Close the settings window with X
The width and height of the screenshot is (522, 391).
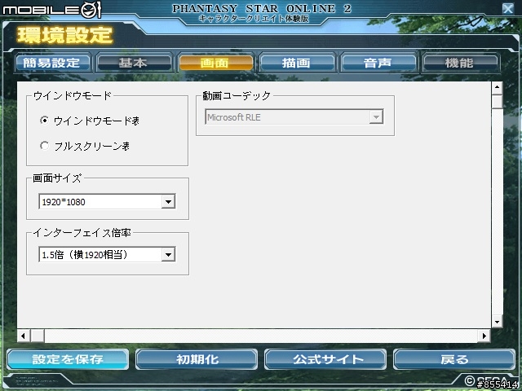tap(508, 8)
